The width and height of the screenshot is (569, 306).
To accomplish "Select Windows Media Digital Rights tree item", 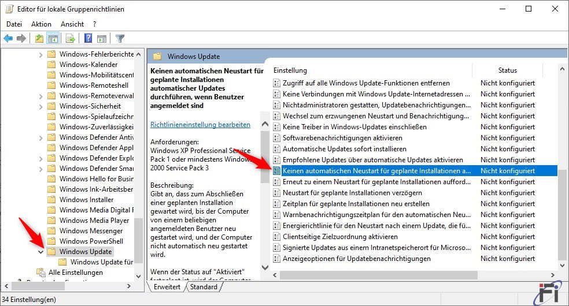I will tap(96, 210).
